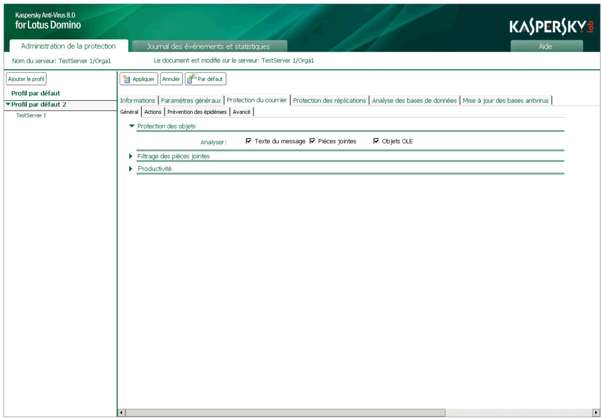Click the Ajouter le profil button
601x418 pixels.
pyautogui.click(x=26, y=79)
